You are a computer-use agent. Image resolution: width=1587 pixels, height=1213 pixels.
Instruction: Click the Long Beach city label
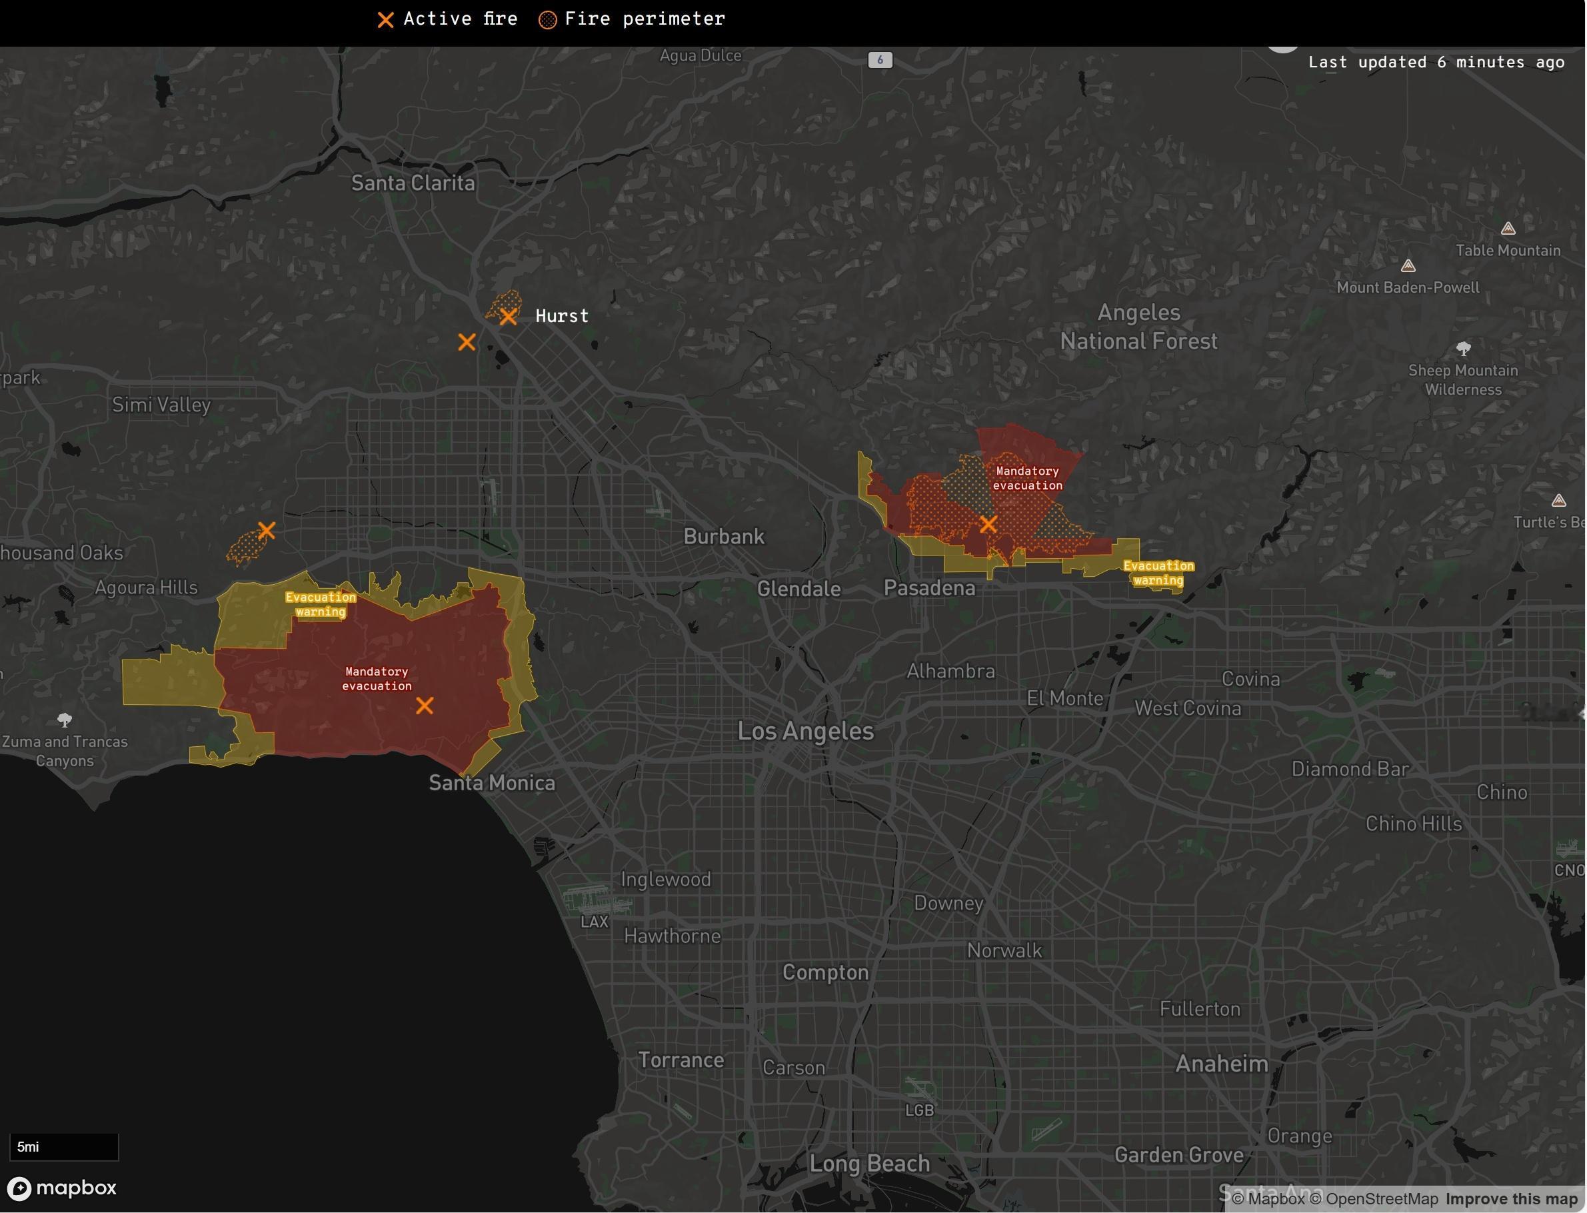[x=870, y=1164]
